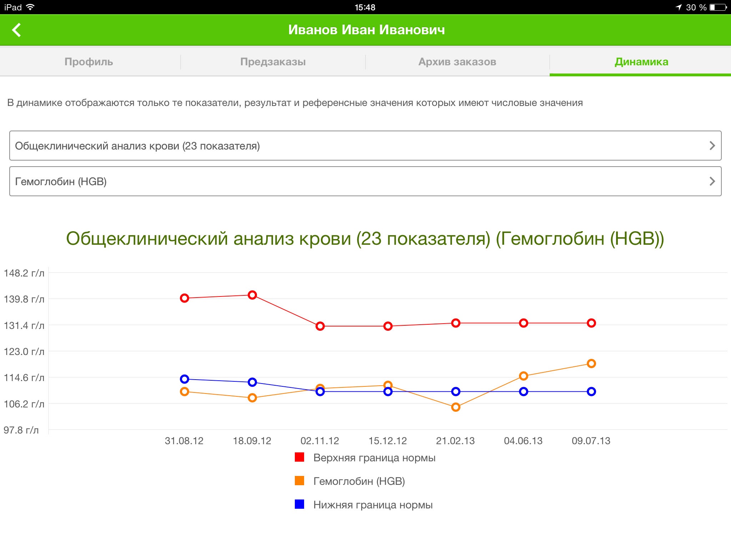
Task: Click the 97.8 г/л axis value
Action: [x=21, y=430]
